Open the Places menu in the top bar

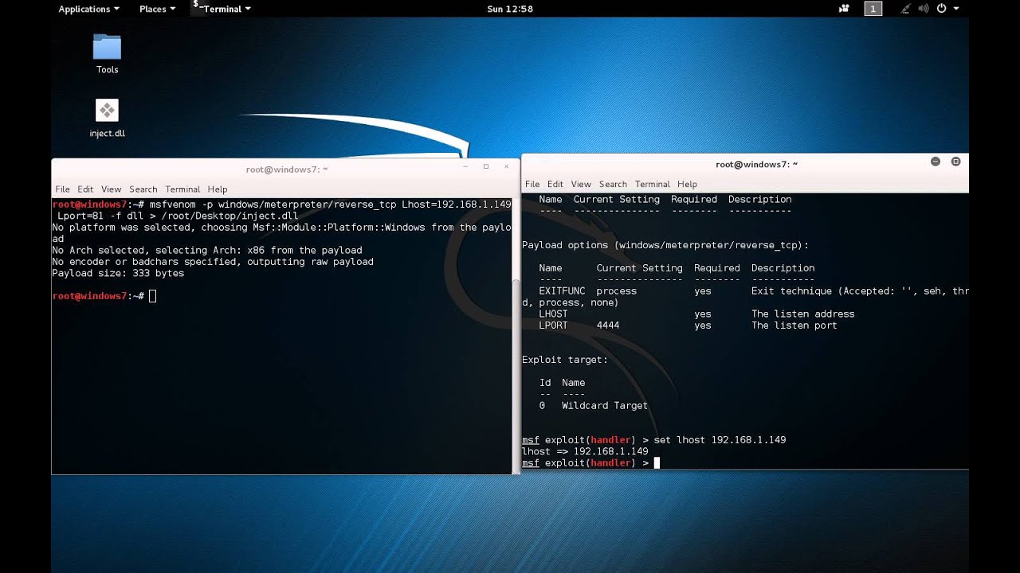tap(157, 9)
